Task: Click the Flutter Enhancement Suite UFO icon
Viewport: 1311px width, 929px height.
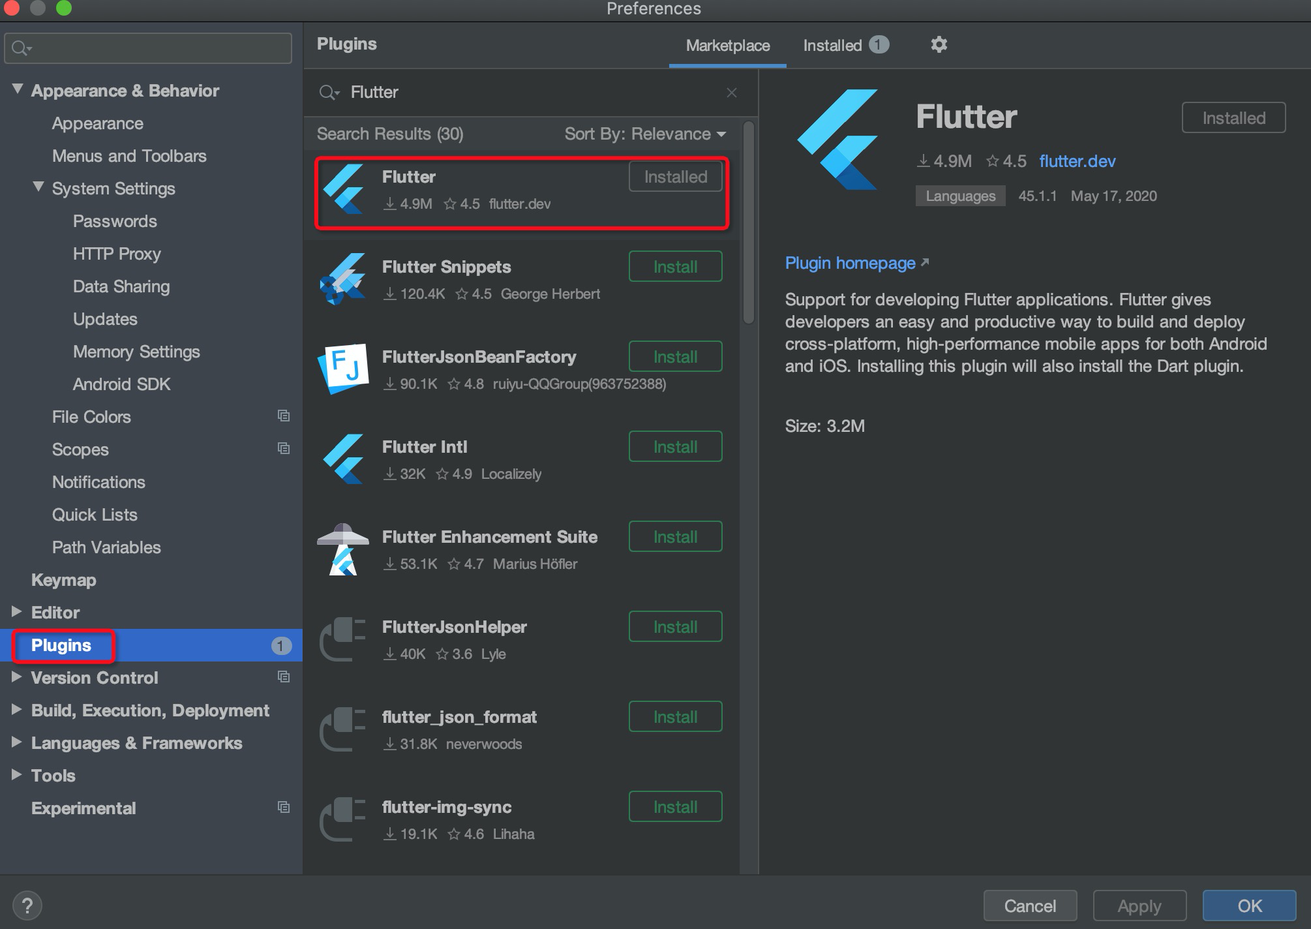Action: 343,549
